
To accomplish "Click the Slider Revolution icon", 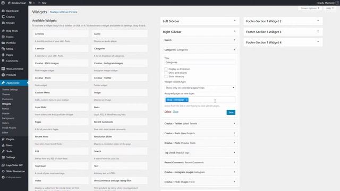I will [3, 171].
